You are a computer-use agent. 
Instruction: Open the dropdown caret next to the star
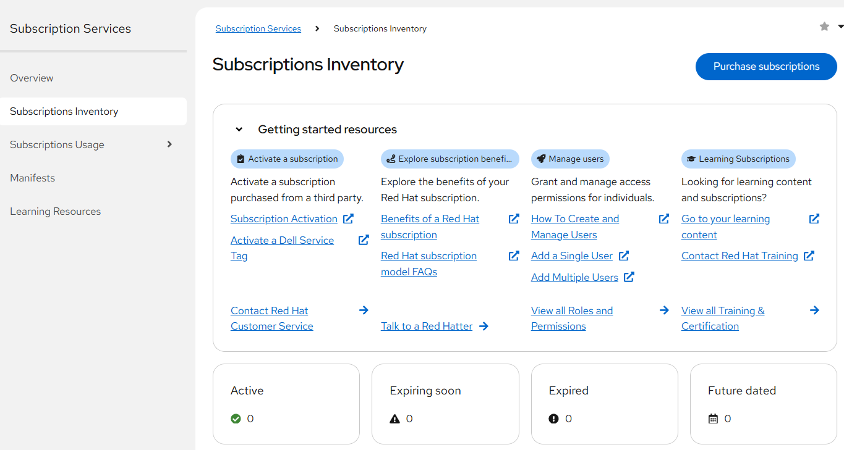pyautogui.click(x=840, y=27)
